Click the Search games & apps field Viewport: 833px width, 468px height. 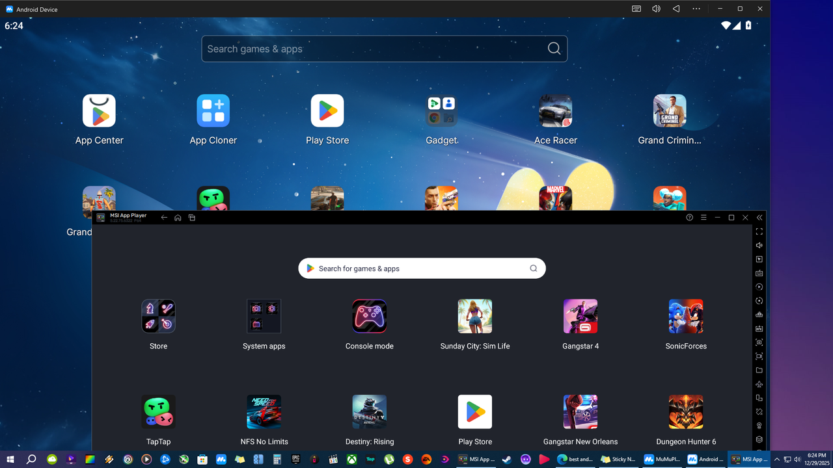(384, 49)
